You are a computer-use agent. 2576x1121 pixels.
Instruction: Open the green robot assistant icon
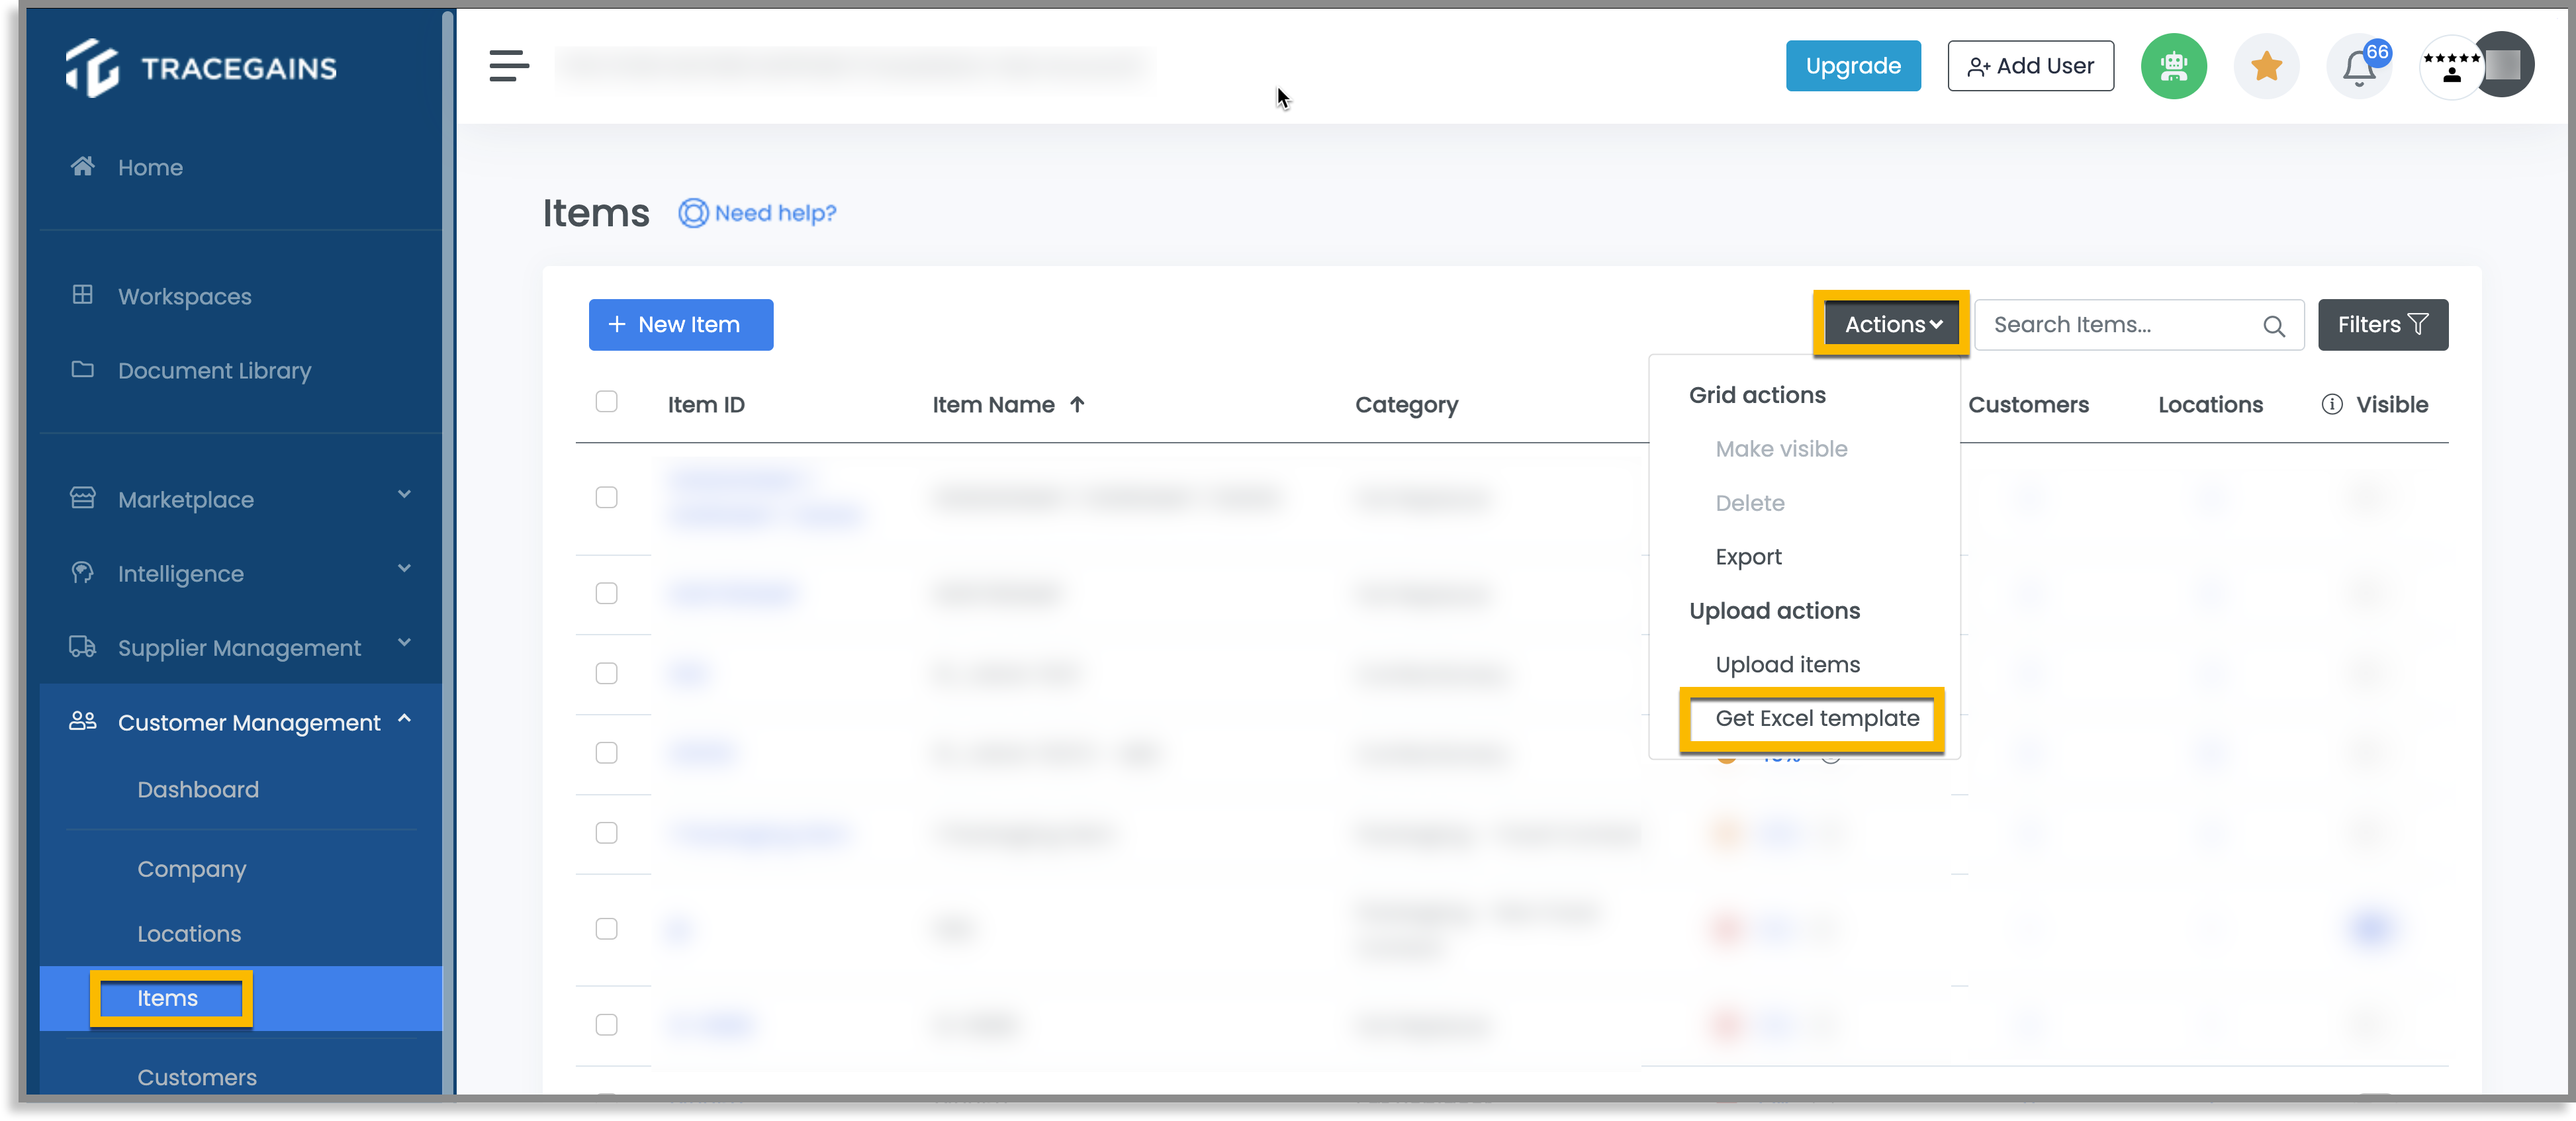pyautogui.click(x=2173, y=66)
